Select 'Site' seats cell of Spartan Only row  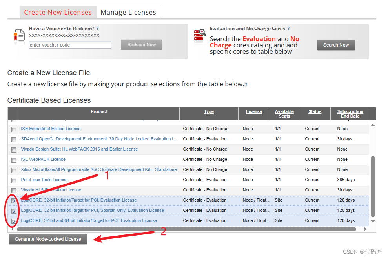click(x=279, y=210)
